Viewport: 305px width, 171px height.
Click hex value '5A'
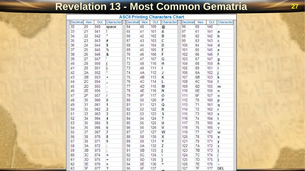pyautogui.click(x=142, y=146)
